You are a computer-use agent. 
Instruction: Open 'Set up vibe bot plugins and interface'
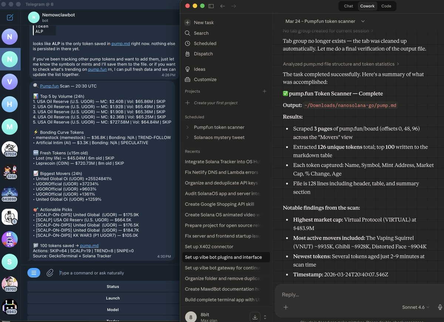pyautogui.click(x=226, y=257)
